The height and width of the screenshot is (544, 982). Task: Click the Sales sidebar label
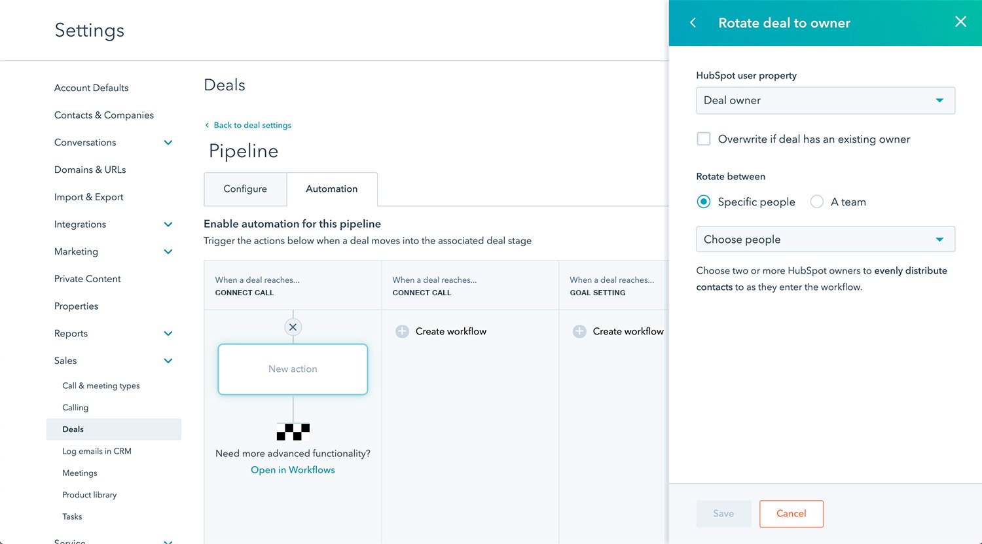pos(65,361)
